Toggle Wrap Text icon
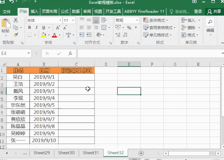This screenshot has height=160, width=224. click(x=104, y=20)
